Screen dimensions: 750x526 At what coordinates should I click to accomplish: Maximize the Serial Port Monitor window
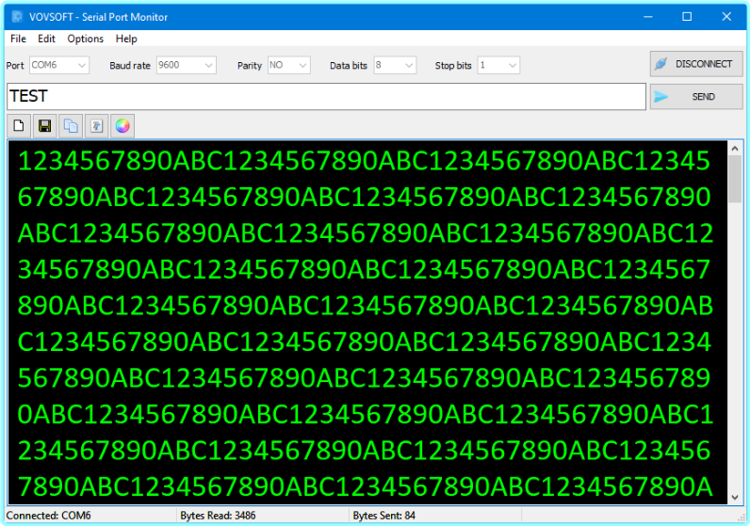687,16
